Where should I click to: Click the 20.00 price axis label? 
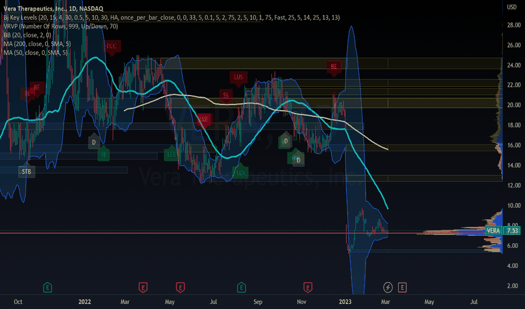click(514, 105)
